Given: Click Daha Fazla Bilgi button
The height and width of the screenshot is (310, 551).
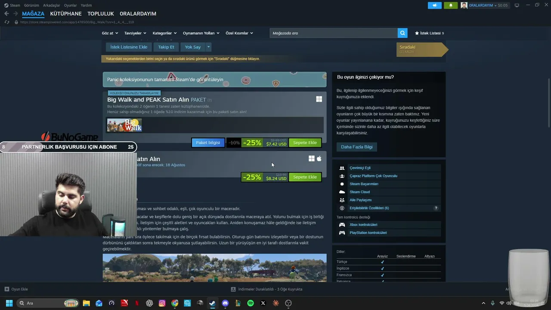Looking at the screenshot, I should (x=357, y=147).
